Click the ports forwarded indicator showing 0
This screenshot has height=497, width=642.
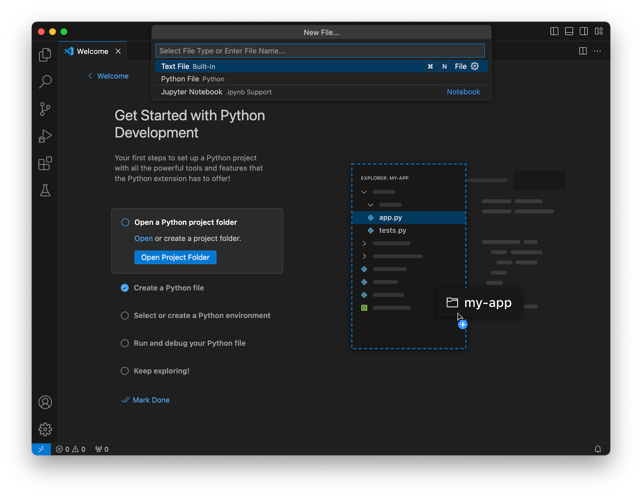click(102, 449)
